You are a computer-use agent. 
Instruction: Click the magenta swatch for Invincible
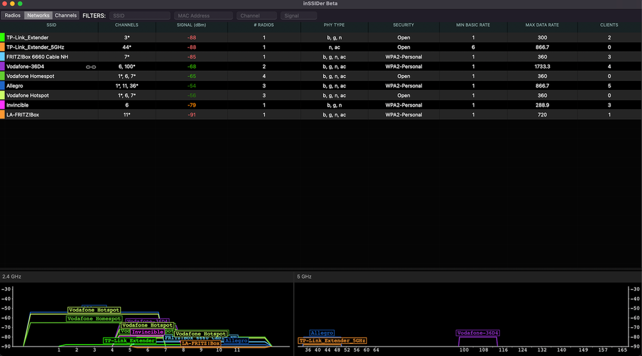coord(3,105)
